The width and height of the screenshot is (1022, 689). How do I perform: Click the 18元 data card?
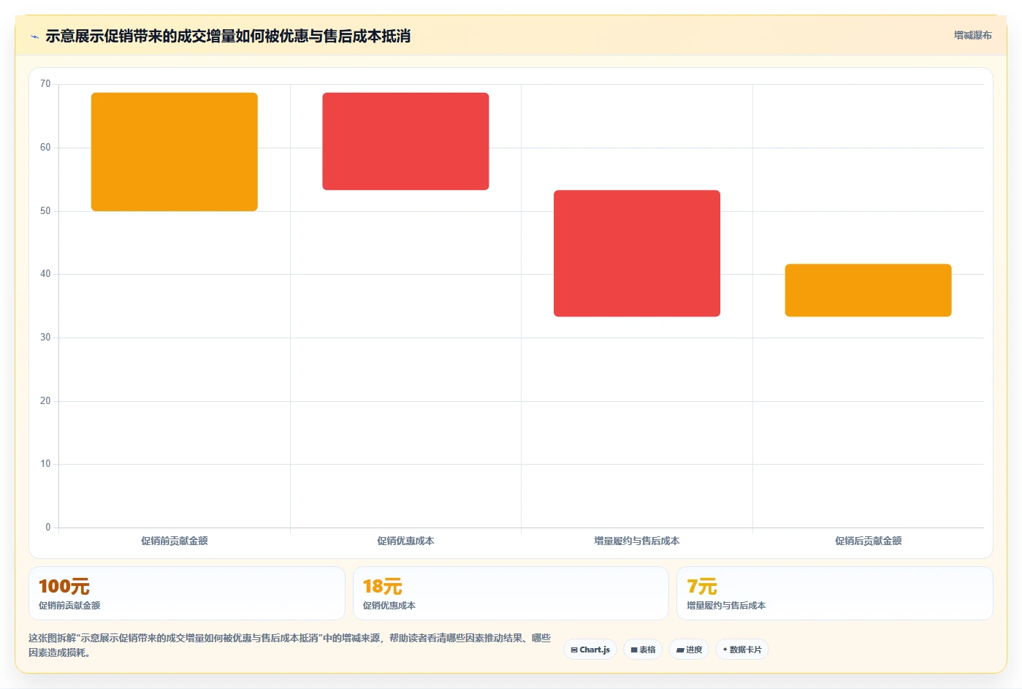(x=511, y=593)
